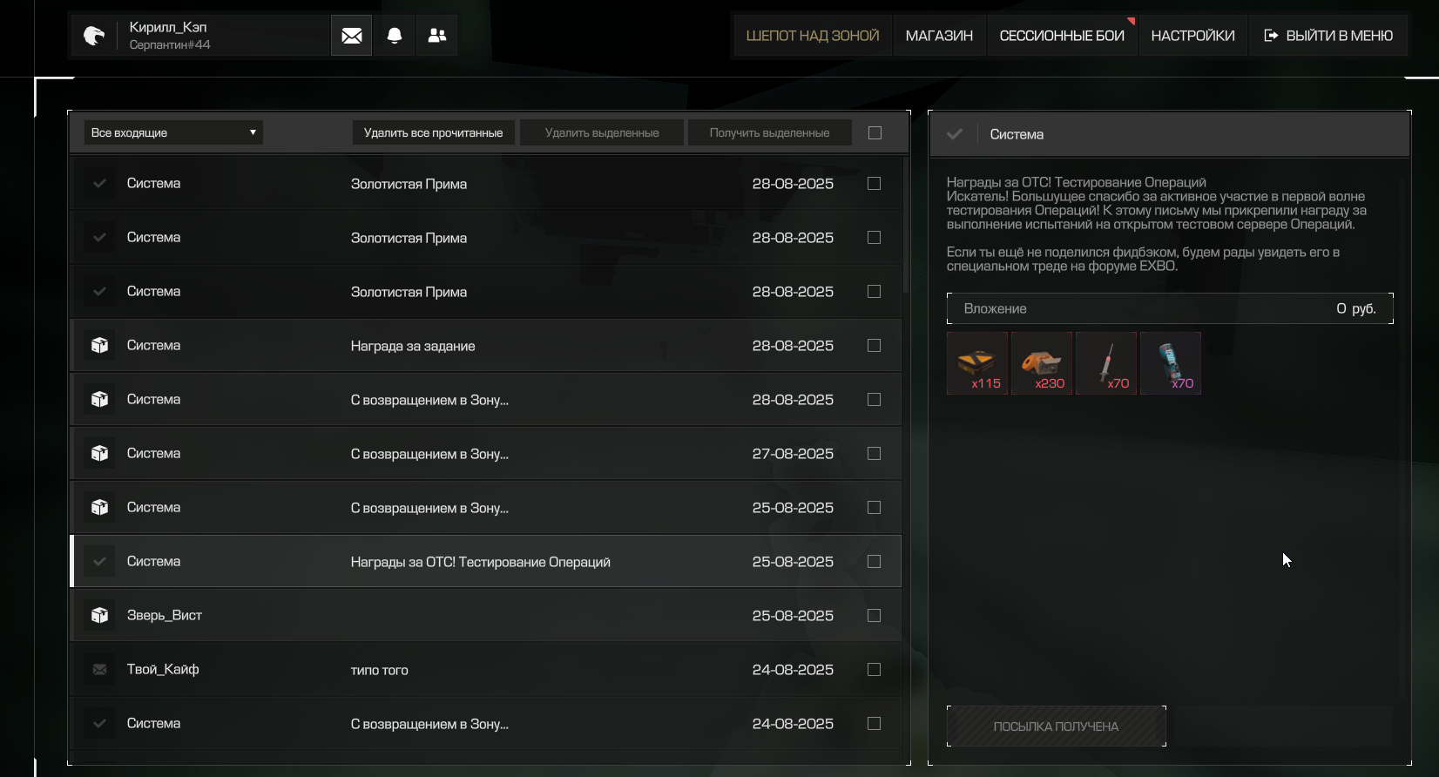Open the Магазин menu
Viewport: 1439px width, 777px height.
[x=939, y=36]
